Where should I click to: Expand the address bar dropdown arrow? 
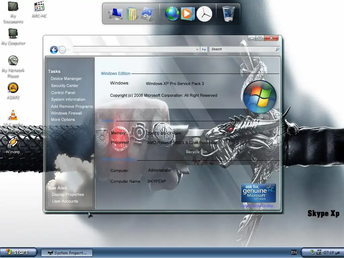(x=197, y=49)
